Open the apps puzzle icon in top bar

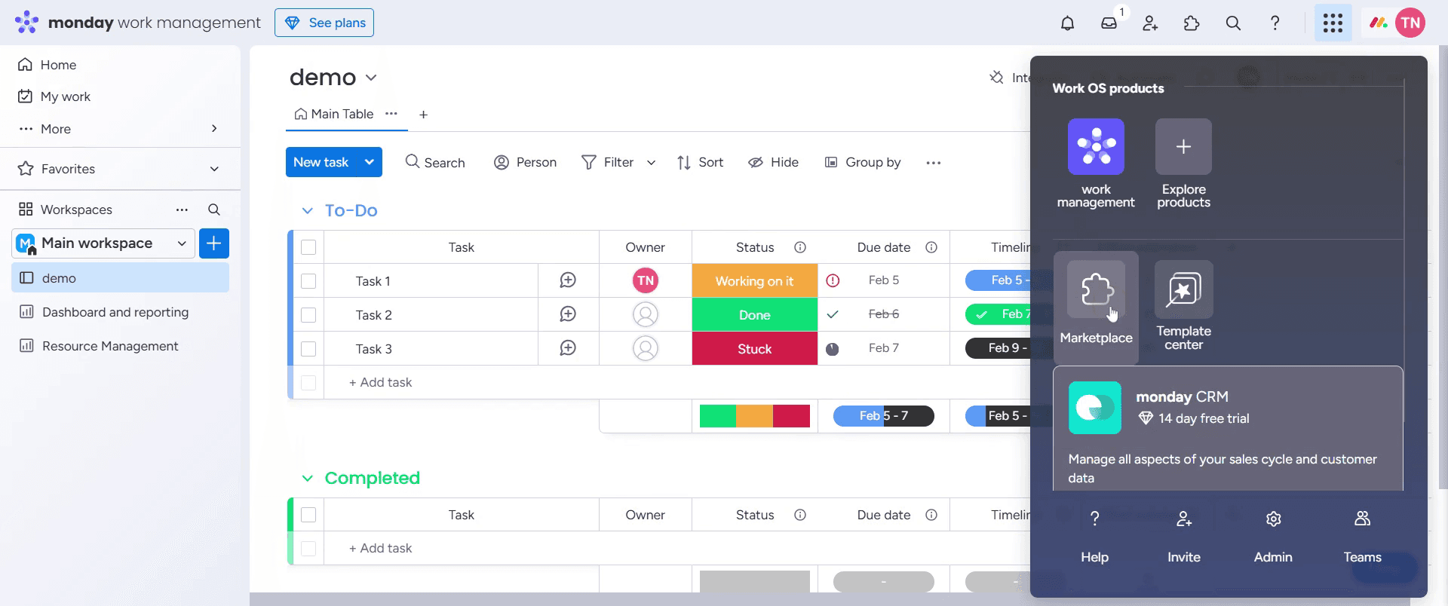point(1192,23)
